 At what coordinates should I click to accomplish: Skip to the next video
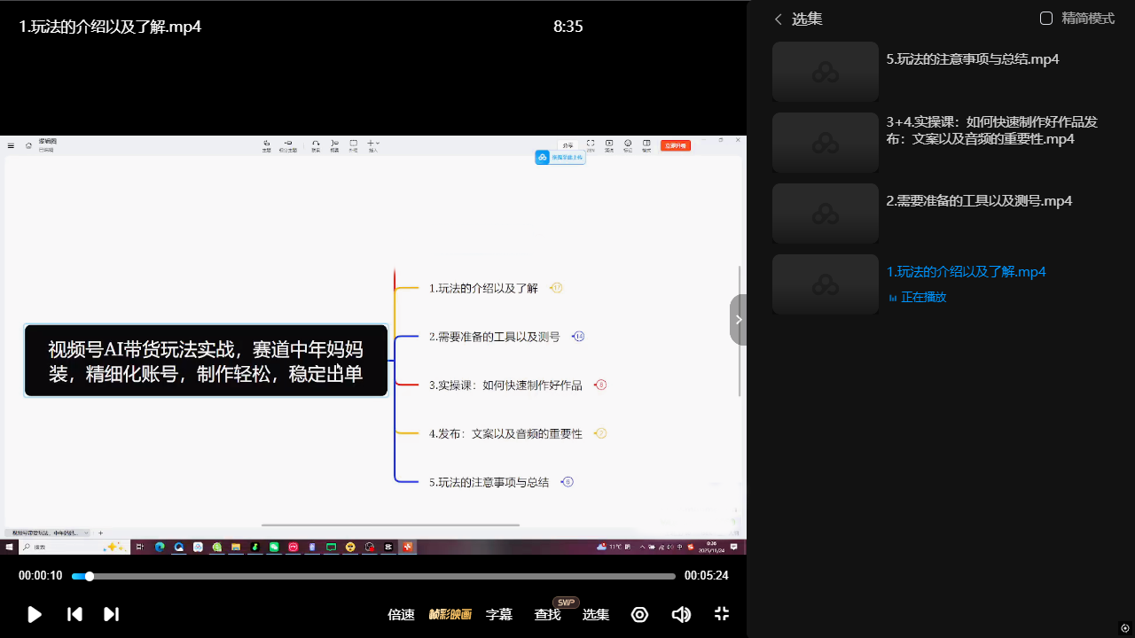[111, 614]
